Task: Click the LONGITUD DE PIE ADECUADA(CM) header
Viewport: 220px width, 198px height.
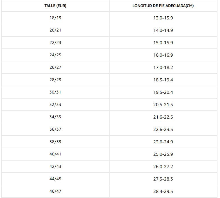Action: [163, 6]
